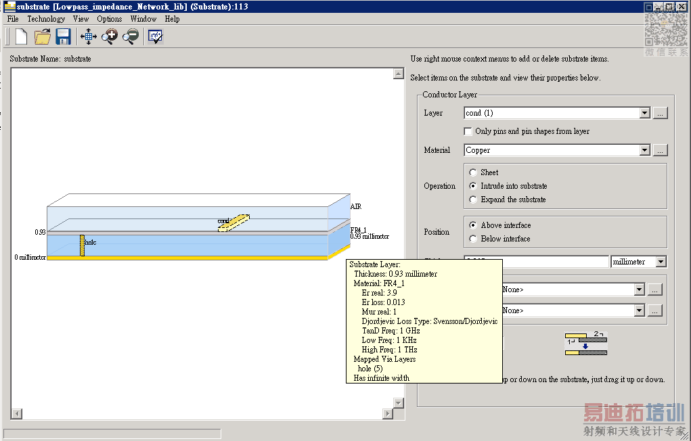Screen dimensions: 691x441
Task: Open the Window menu
Action: click(143, 19)
